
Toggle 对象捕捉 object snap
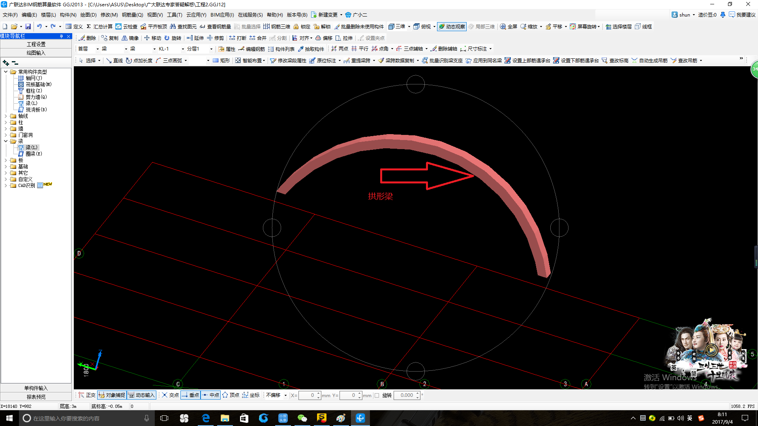coord(112,395)
